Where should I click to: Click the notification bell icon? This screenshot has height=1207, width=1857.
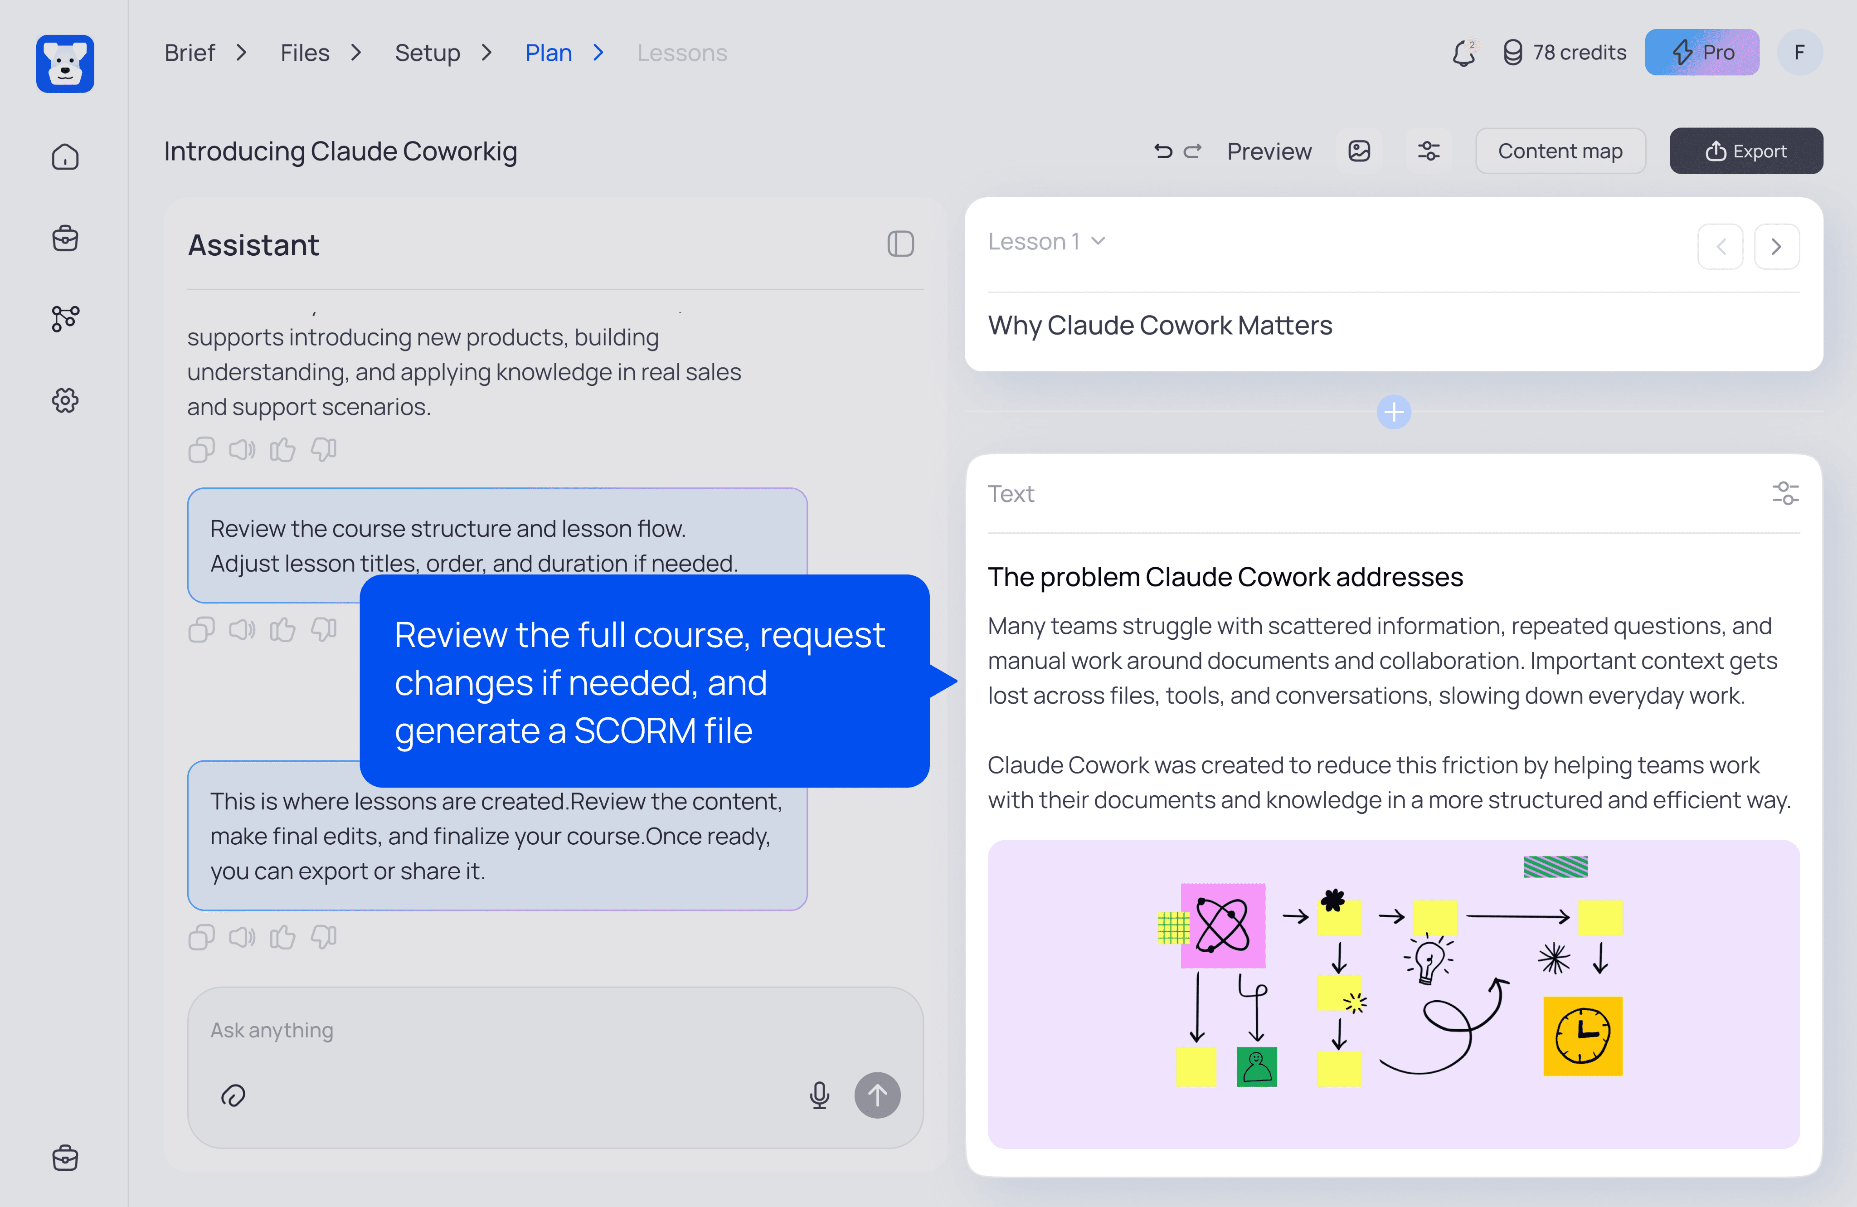(x=1464, y=53)
